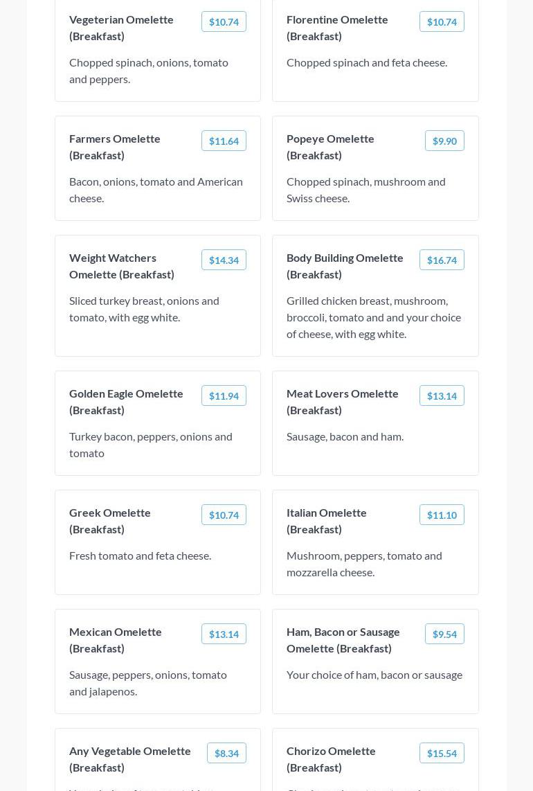Click the Greek Omelette $10.74 price
Viewport: 533px width, 791px height.
[224, 515]
